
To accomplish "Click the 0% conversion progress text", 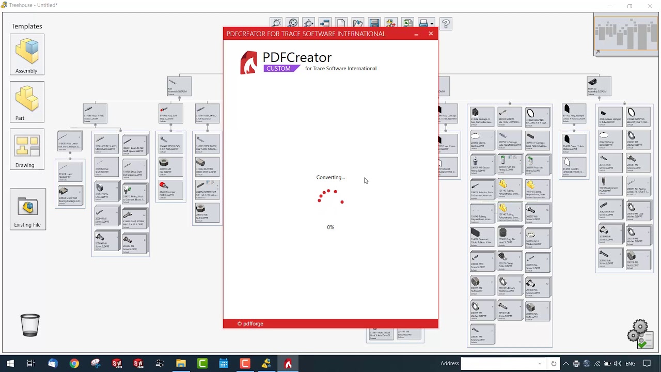I will (x=330, y=227).
